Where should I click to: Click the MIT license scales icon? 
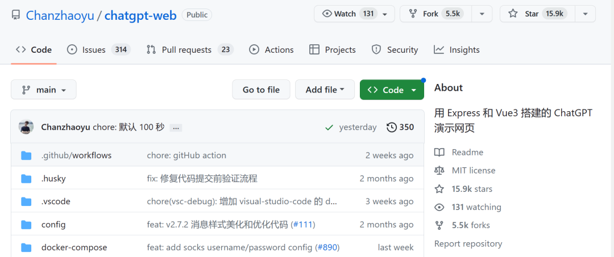(439, 171)
